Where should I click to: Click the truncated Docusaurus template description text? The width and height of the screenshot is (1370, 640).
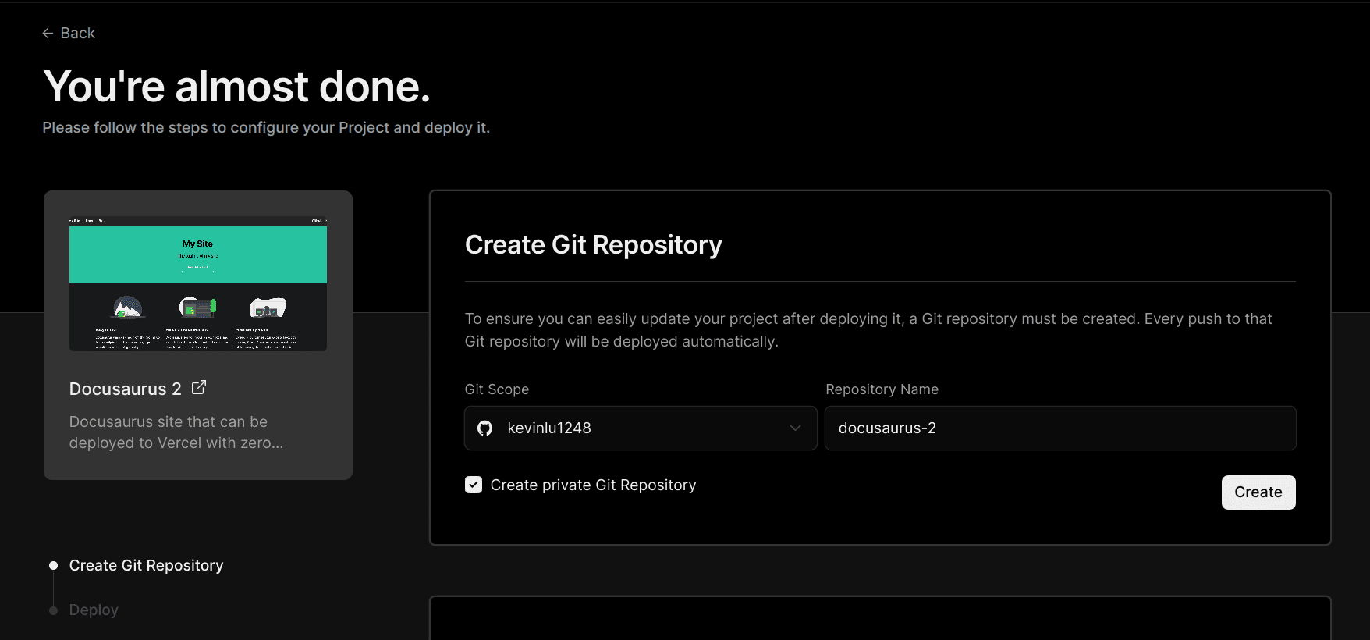click(x=176, y=432)
